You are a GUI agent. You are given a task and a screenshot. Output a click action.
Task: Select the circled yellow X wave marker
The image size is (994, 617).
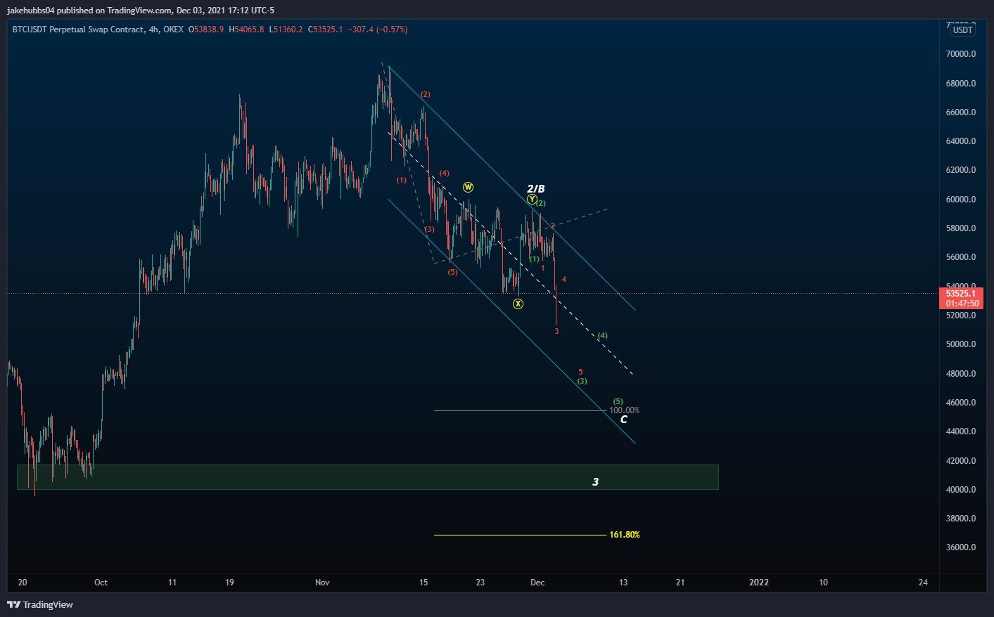coord(519,303)
